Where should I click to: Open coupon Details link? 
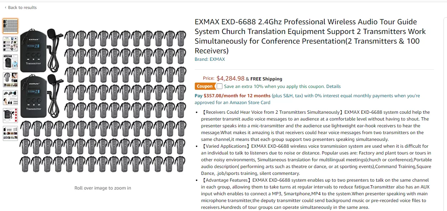pyautogui.click(x=333, y=86)
